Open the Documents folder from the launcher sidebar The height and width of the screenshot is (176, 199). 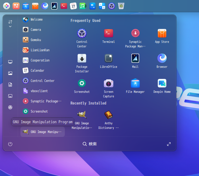point(10,85)
